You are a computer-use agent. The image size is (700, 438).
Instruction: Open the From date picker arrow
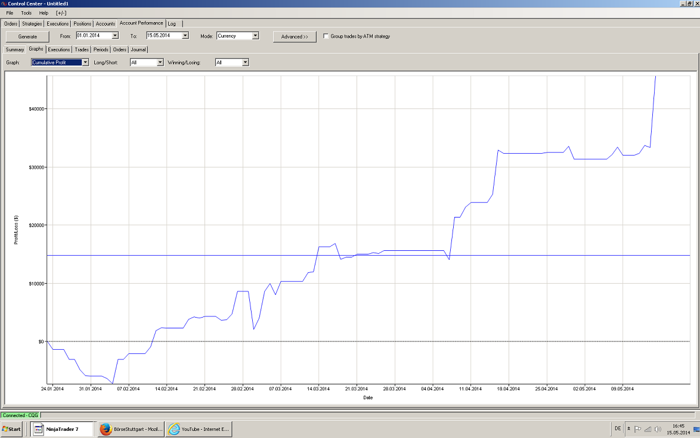[115, 36]
